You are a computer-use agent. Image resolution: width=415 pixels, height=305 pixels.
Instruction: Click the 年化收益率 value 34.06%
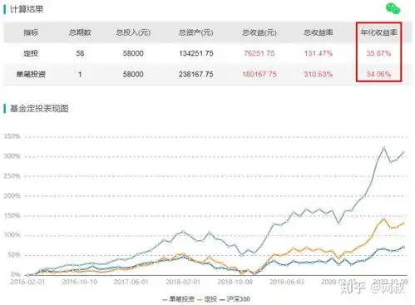click(x=378, y=74)
